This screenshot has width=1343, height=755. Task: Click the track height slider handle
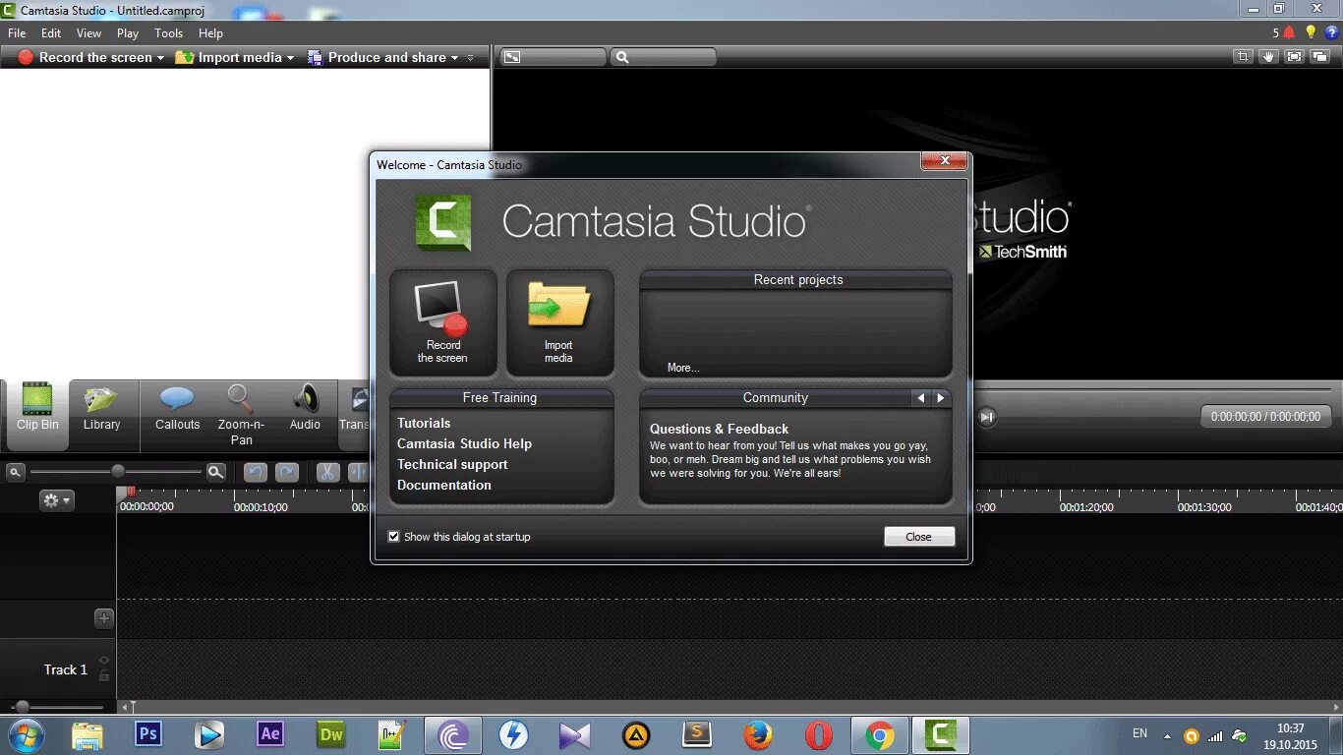click(23, 707)
